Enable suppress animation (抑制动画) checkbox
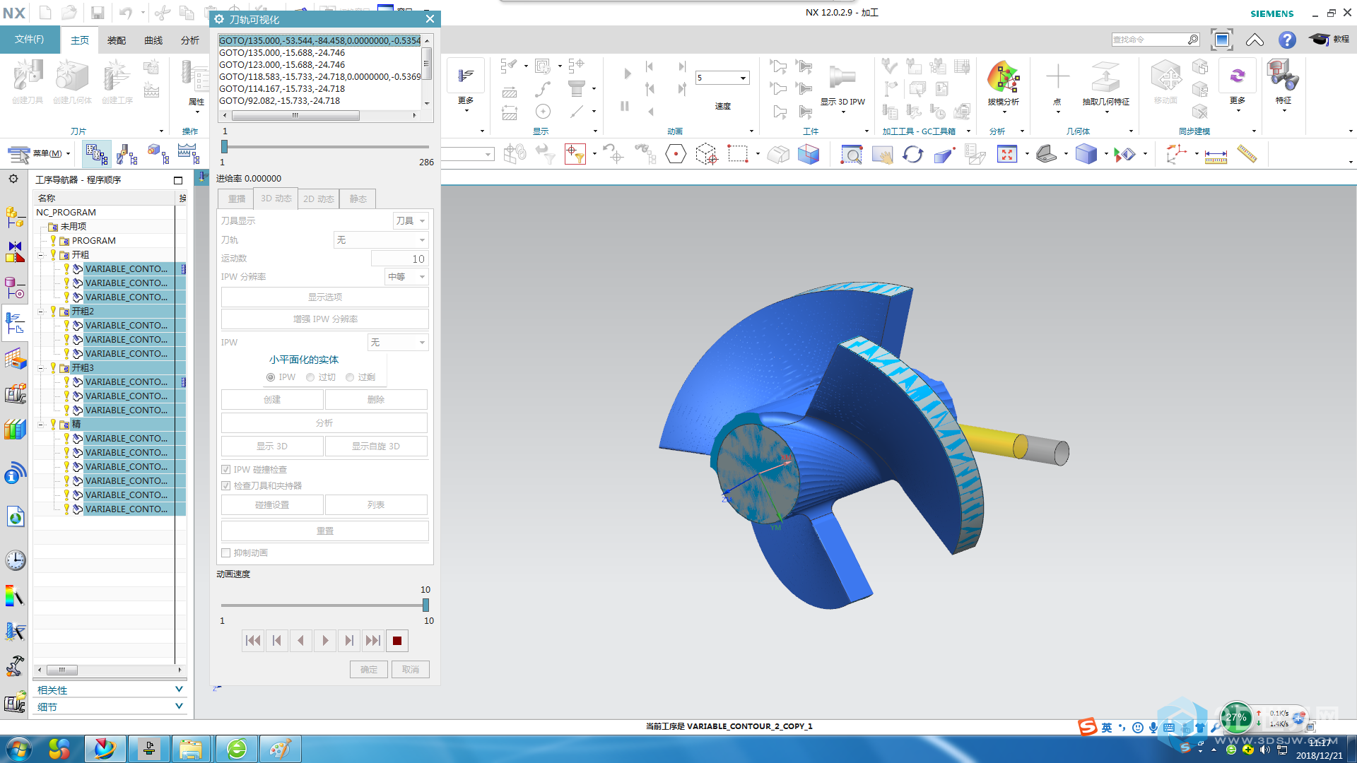1357x763 pixels. tap(226, 552)
